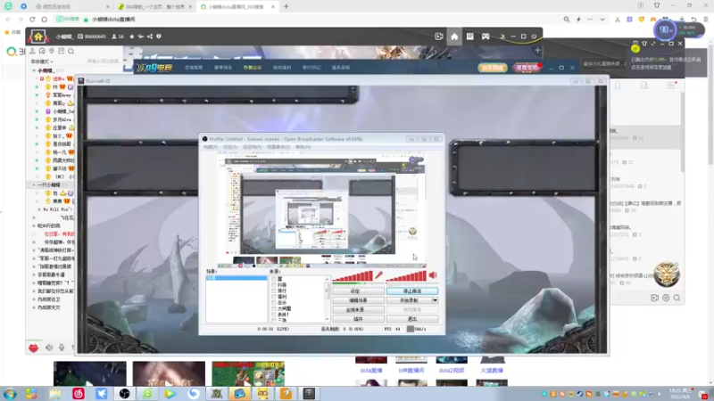
Task: Click the star favorite icon in YY header
Action: [x=131, y=37]
